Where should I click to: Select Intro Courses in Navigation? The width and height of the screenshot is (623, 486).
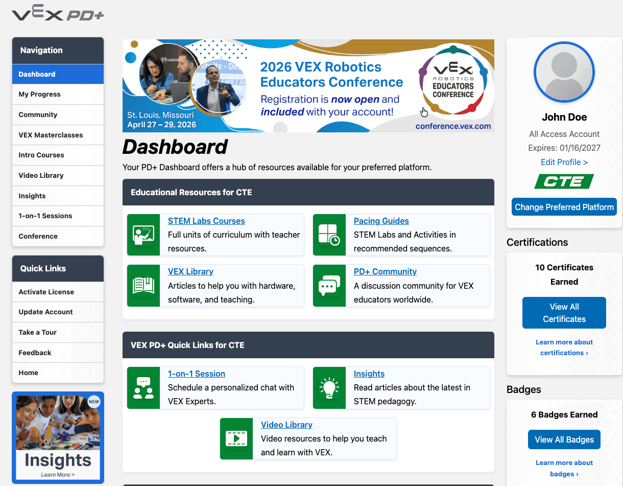(x=58, y=155)
